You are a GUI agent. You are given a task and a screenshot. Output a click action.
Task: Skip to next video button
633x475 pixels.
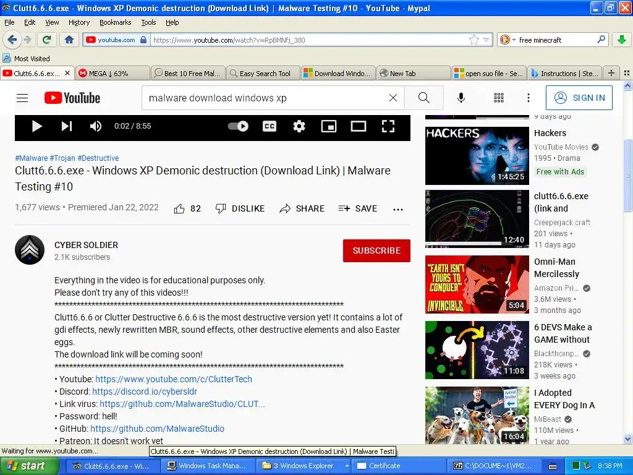pos(67,126)
